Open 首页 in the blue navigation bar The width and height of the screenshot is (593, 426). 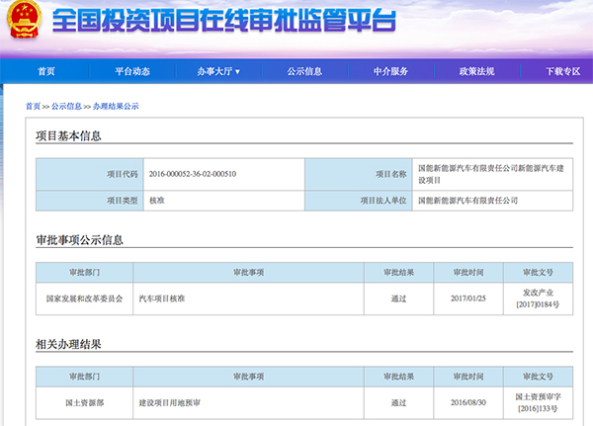[46, 71]
